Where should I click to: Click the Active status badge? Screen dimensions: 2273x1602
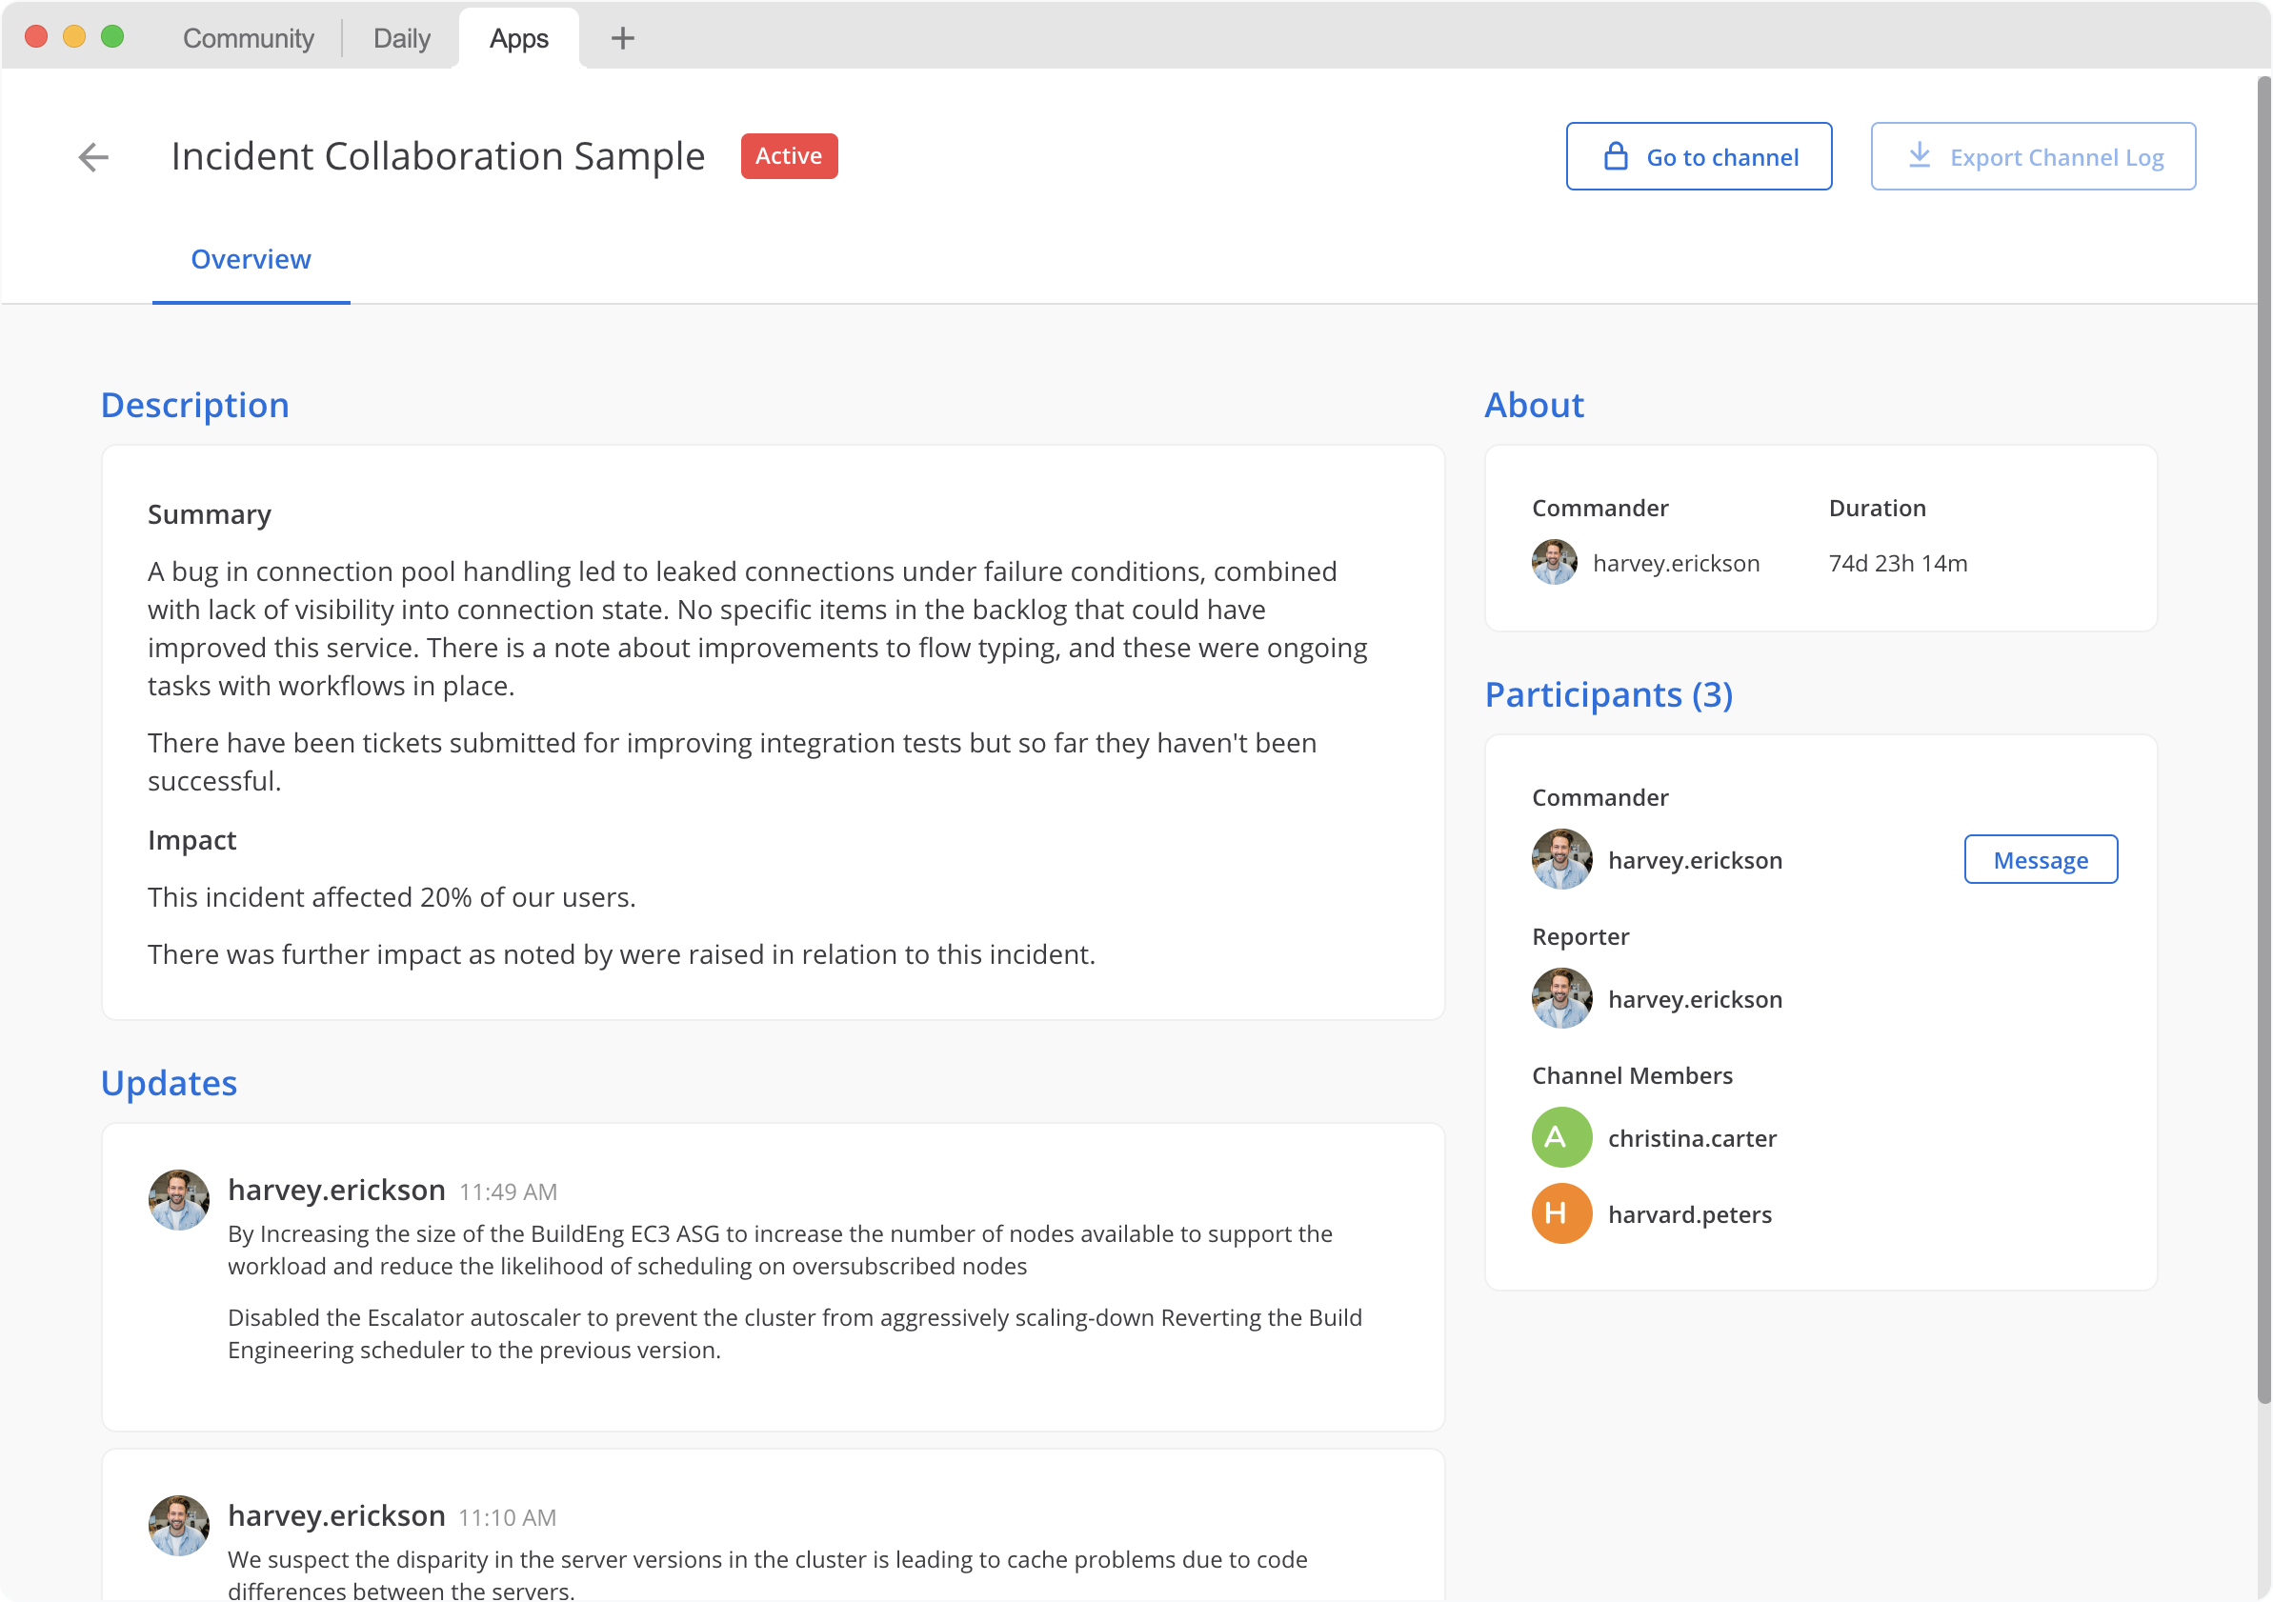coord(789,155)
